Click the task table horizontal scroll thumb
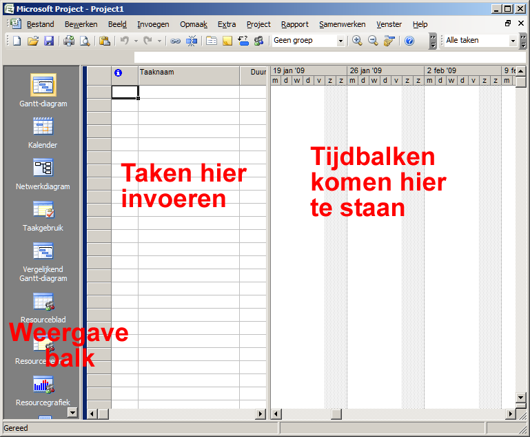This screenshot has height=437, width=530. (x=103, y=414)
